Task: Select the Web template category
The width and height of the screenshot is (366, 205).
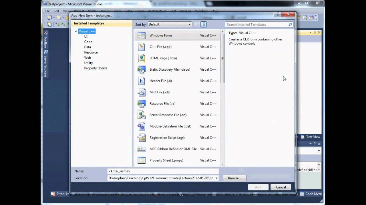Action: (87, 58)
